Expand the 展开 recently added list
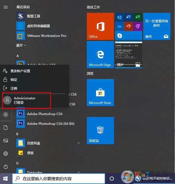Screen dimensions: 175x184 tap(21, 45)
